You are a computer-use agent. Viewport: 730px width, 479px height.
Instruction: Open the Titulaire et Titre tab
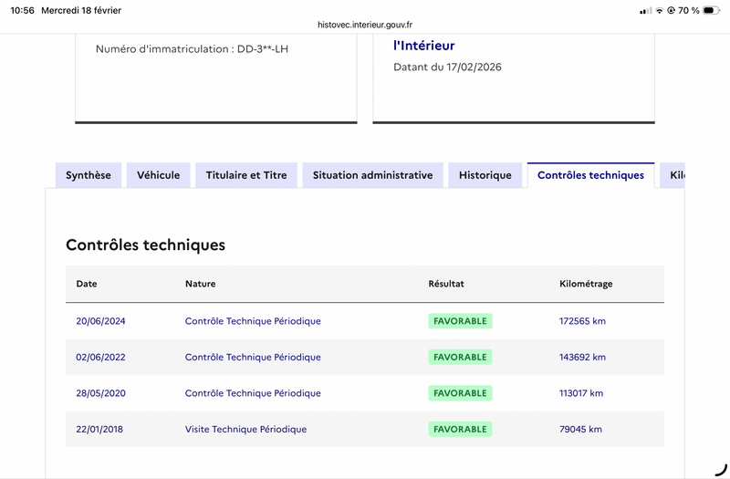(x=246, y=175)
